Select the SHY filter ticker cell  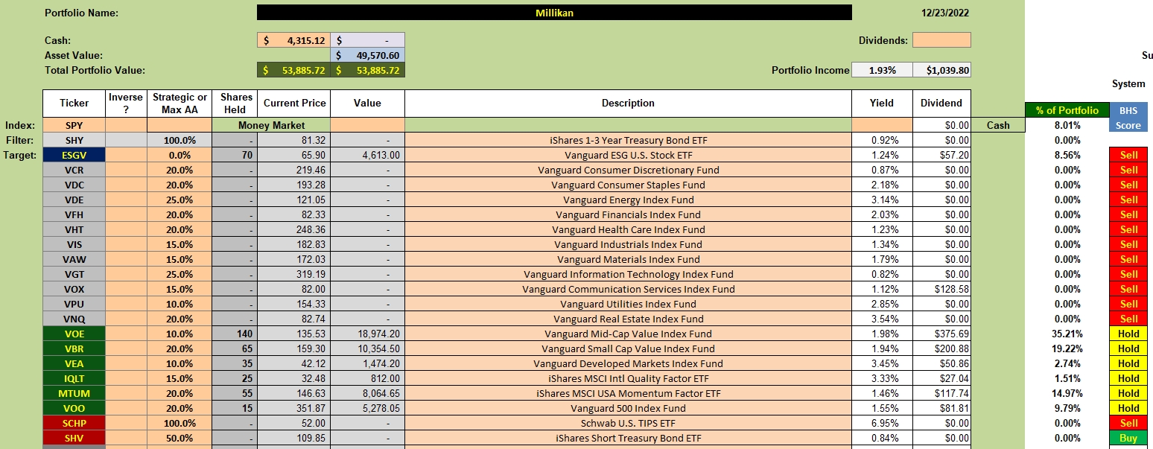click(x=74, y=140)
